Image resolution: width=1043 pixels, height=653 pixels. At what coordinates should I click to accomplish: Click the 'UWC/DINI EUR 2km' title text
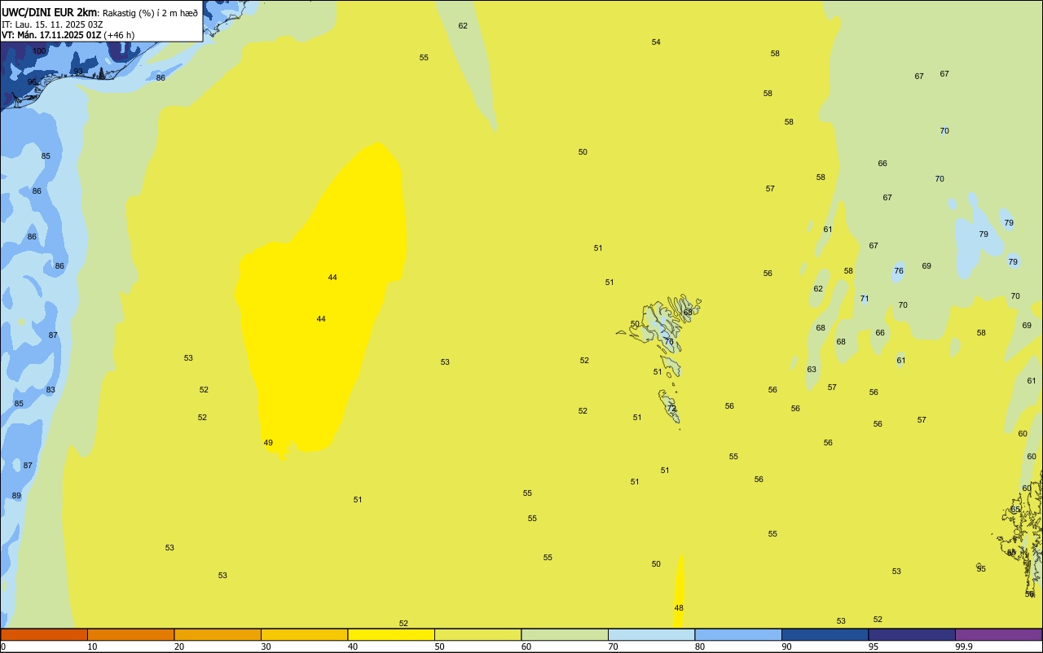pyautogui.click(x=50, y=11)
